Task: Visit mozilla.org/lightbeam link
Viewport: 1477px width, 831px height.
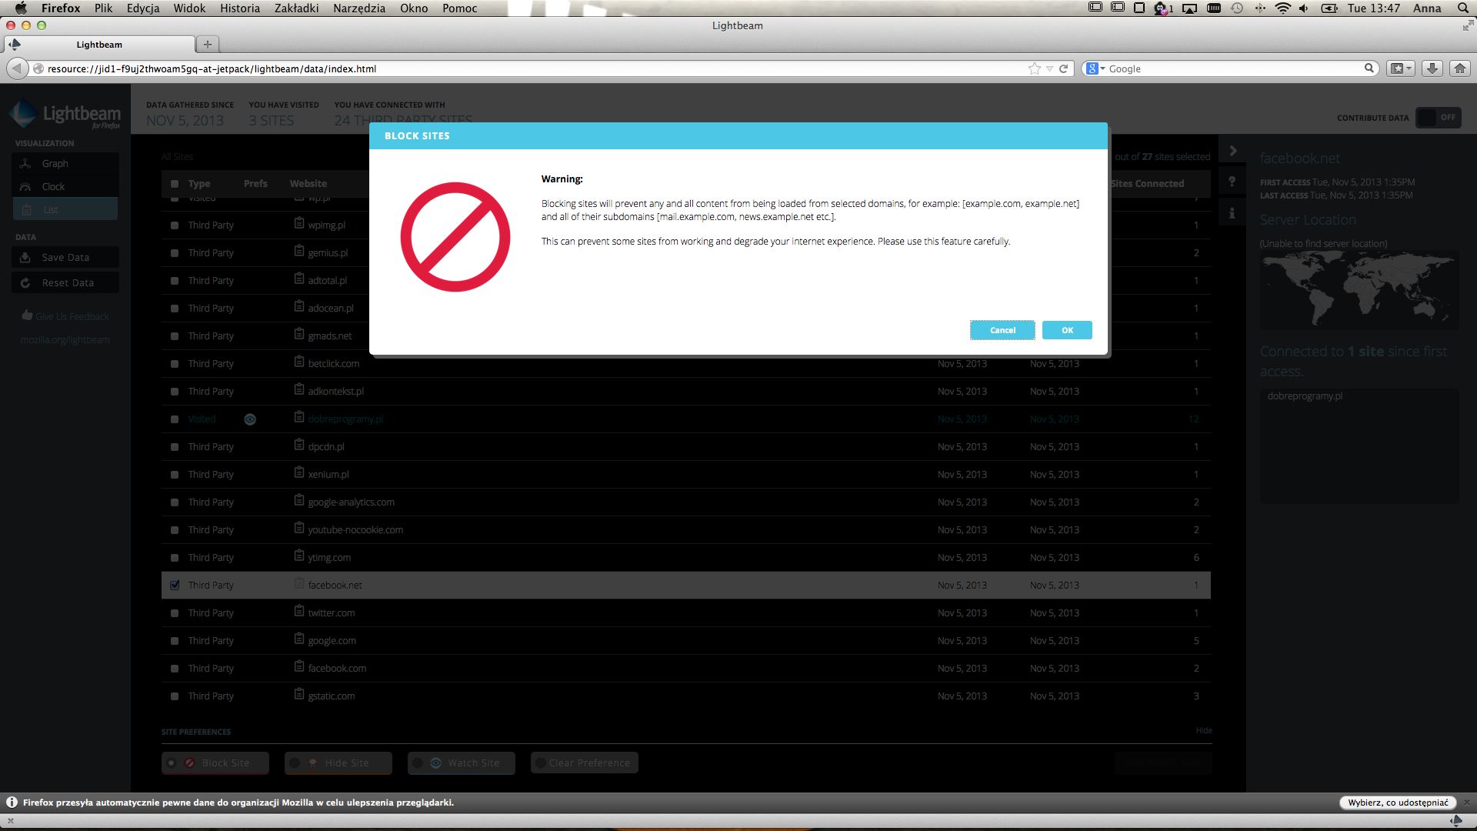Action: pyautogui.click(x=65, y=339)
